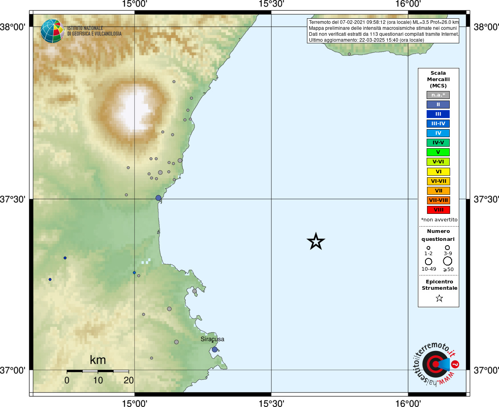Click the Siracusa city label

click(212, 339)
